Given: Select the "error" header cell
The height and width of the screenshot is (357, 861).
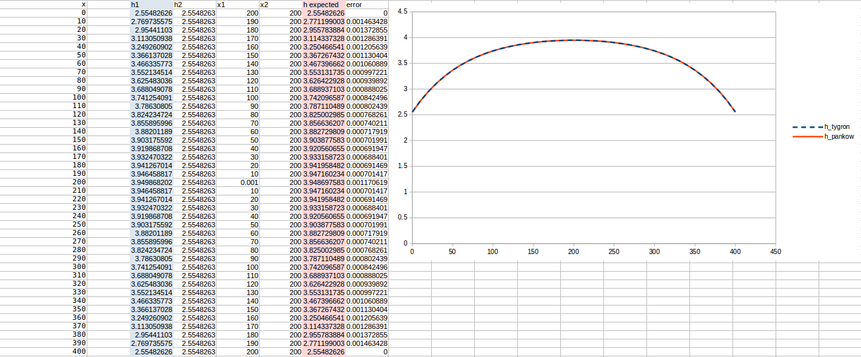Looking at the screenshot, I should click(367, 5).
